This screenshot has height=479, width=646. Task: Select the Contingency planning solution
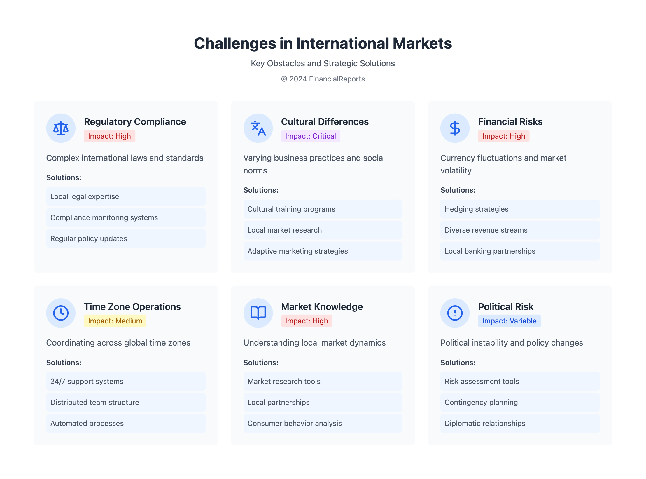tap(520, 402)
